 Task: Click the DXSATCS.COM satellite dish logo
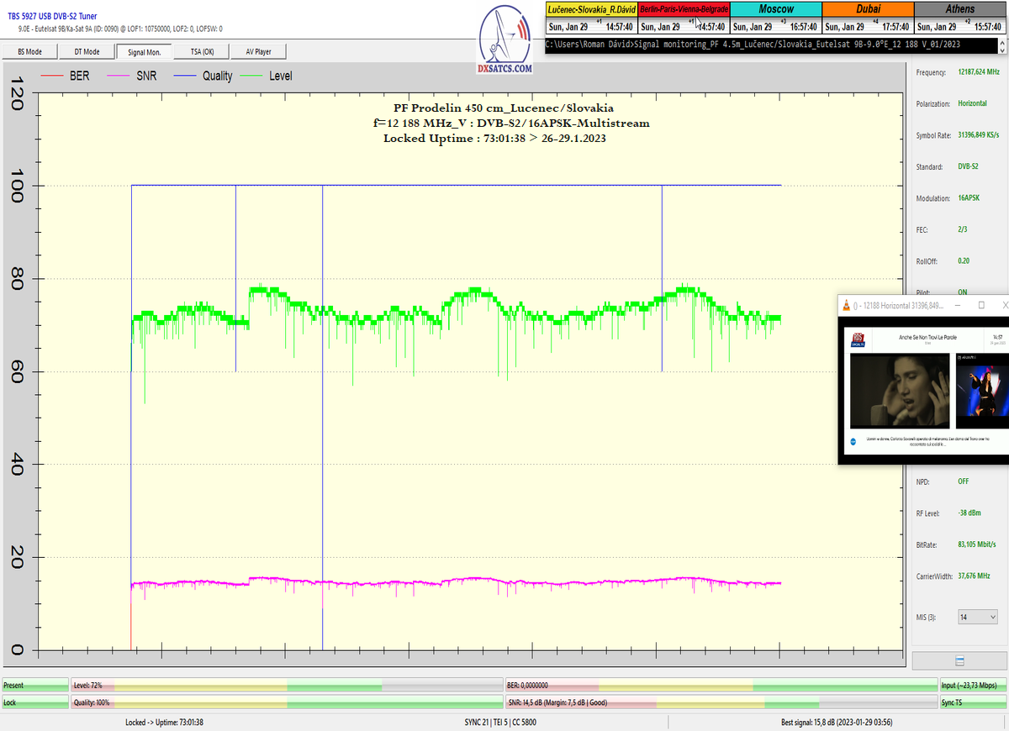tap(504, 42)
